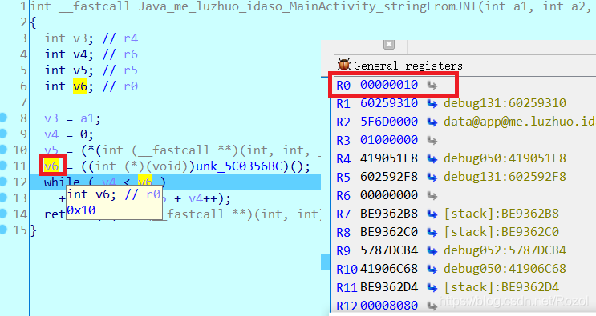Toggle breakpoint dot on line 11
Viewport: 596px width, 316px height.
click(3, 165)
